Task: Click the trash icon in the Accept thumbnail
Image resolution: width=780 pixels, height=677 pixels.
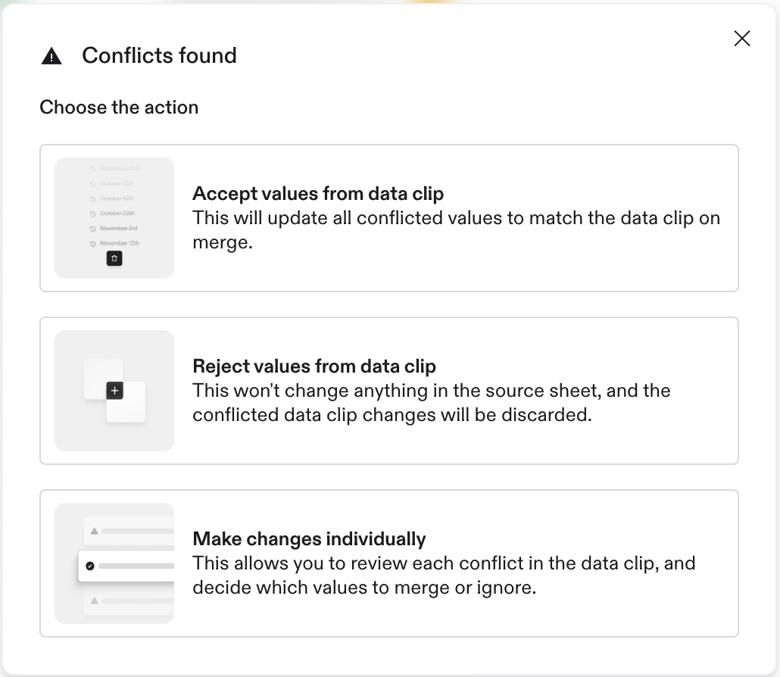Action: click(114, 258)
